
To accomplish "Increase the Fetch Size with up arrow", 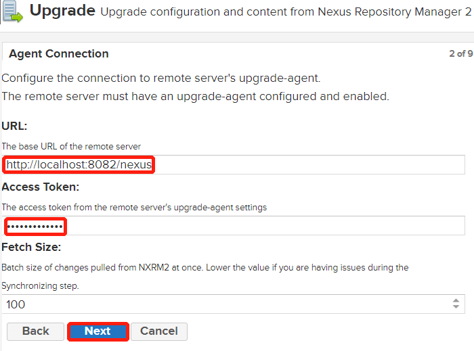I will (x=456, y=301).
